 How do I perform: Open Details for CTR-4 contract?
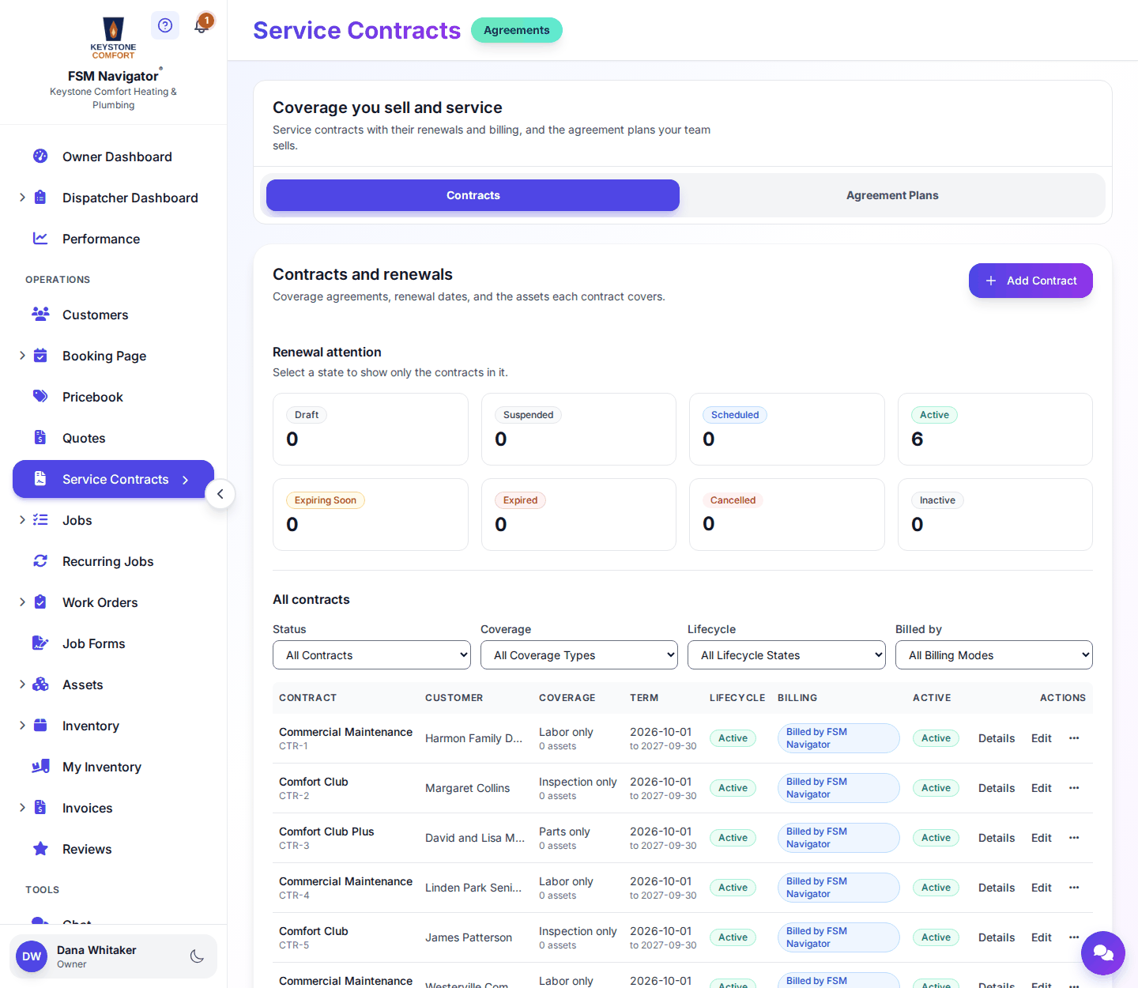pyautogui.click(x=997, y=888)
